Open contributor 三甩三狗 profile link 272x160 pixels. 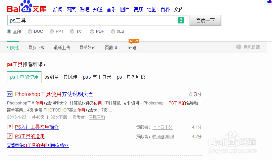point(97,117)
